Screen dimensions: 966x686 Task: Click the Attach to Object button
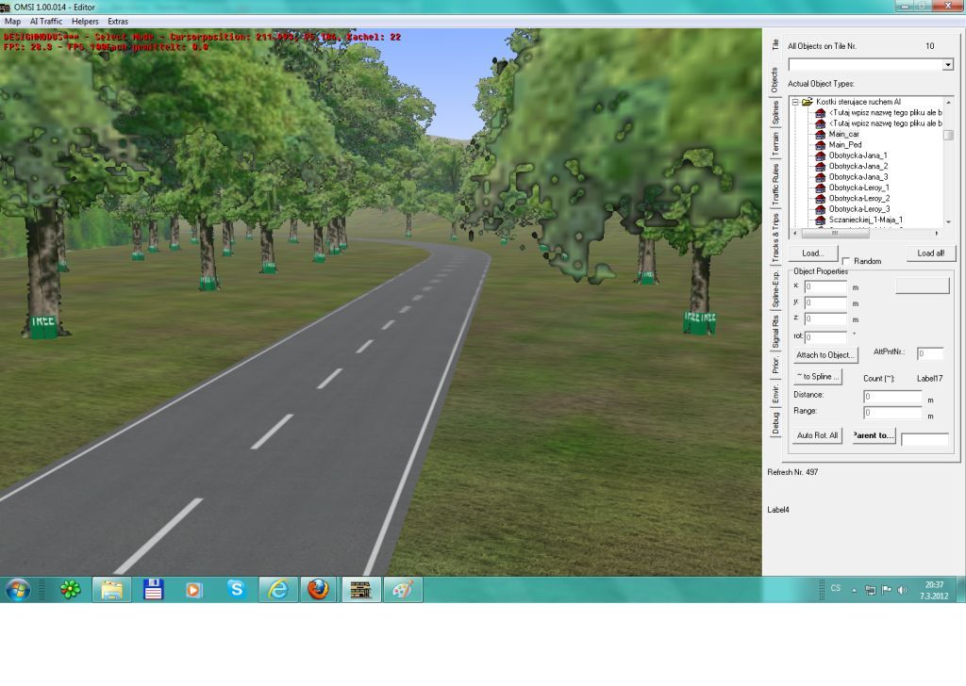click(825, 355)
